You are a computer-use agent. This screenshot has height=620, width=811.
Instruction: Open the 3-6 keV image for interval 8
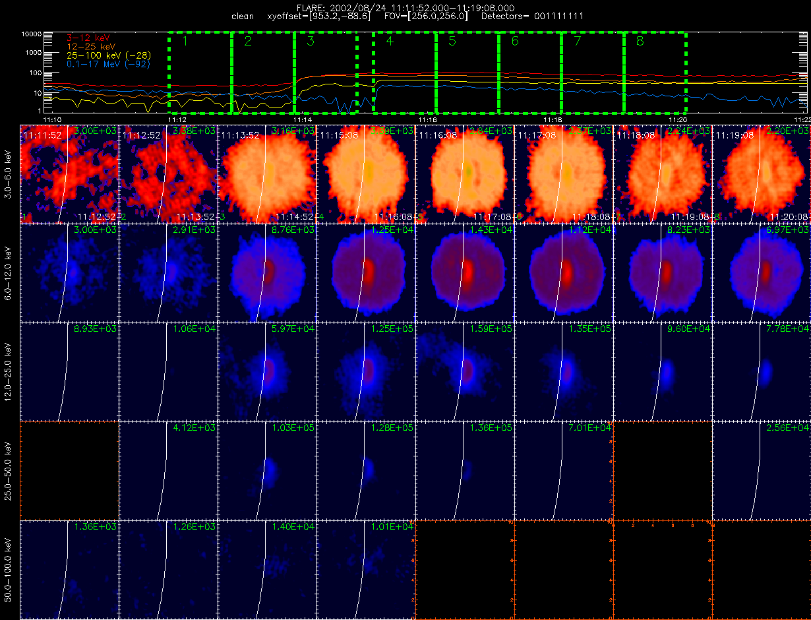[x=762, y=174]
